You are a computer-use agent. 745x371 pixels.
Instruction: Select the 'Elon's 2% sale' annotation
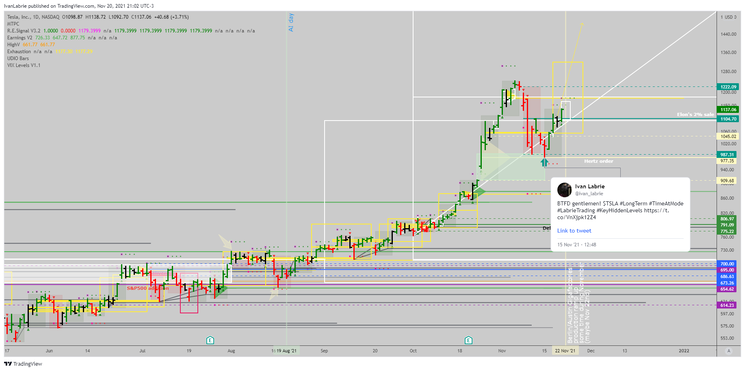coord(695,114)
